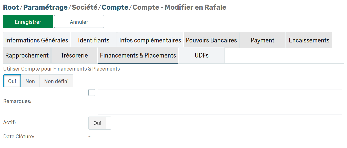This screenshot has width=347, height=148.
Task: Show the Encaissements tab
Action: pos(309,40)
